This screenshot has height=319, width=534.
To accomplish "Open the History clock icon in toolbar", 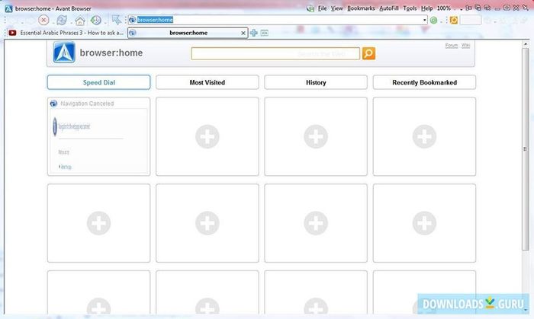I will click(96, 20).
